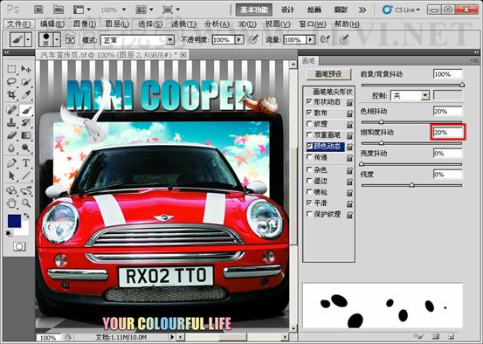Reset default foreground and background colors

coord(9,233)
